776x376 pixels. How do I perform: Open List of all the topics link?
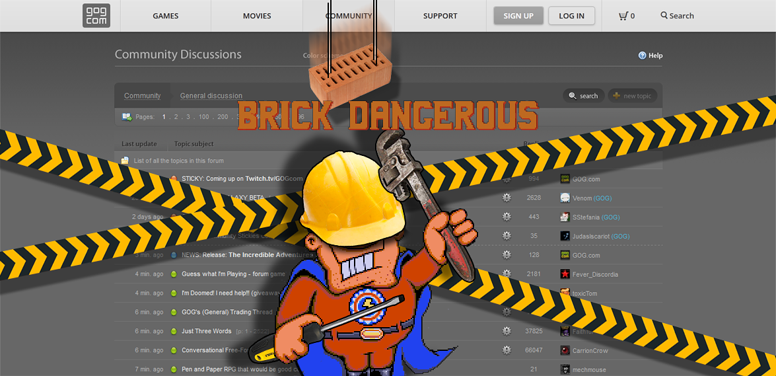coord(179,161)
